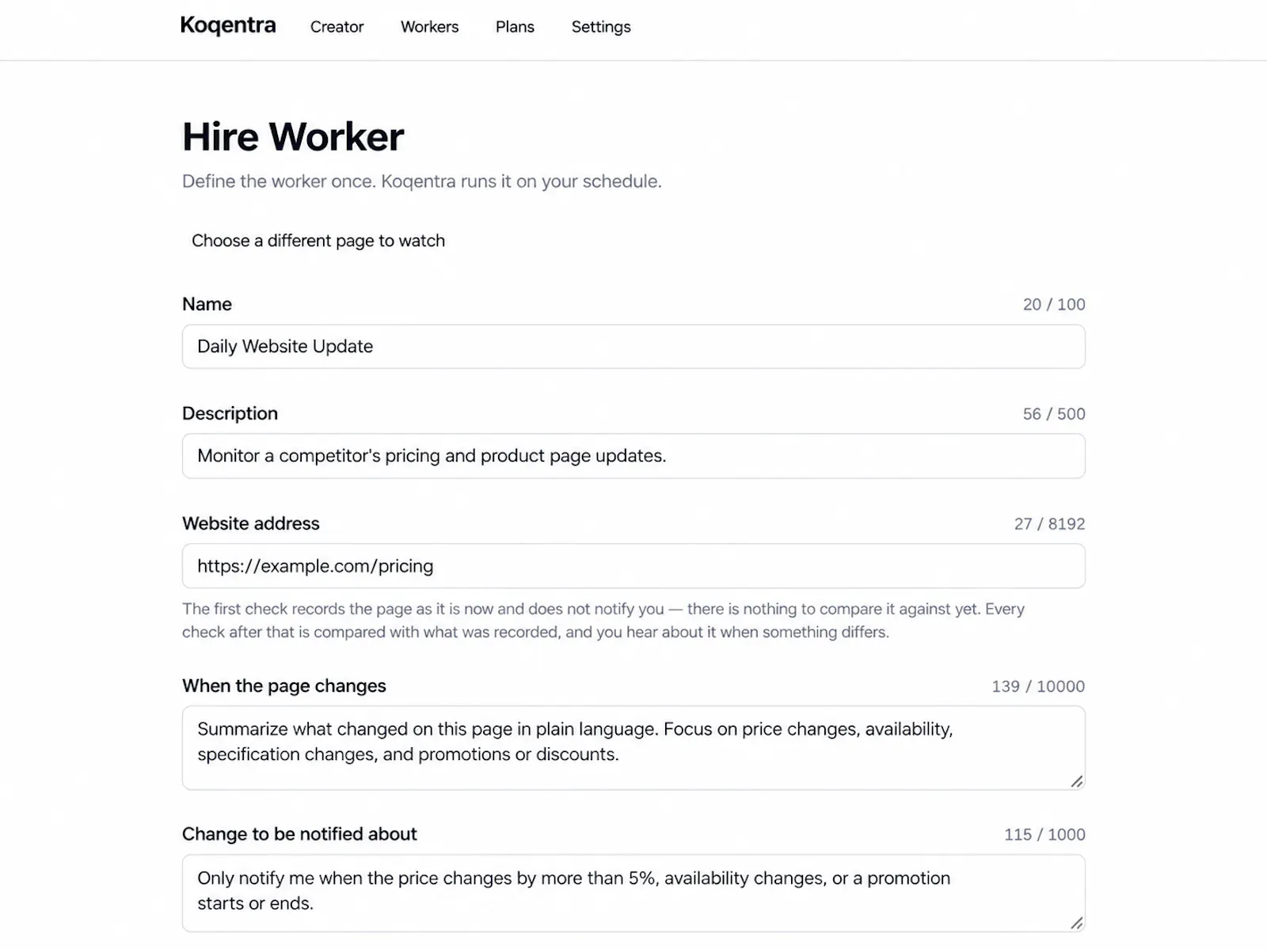This screenshot has width=1267, height=950.
Task: Select the Website address field
Action: tap(633, 566)
